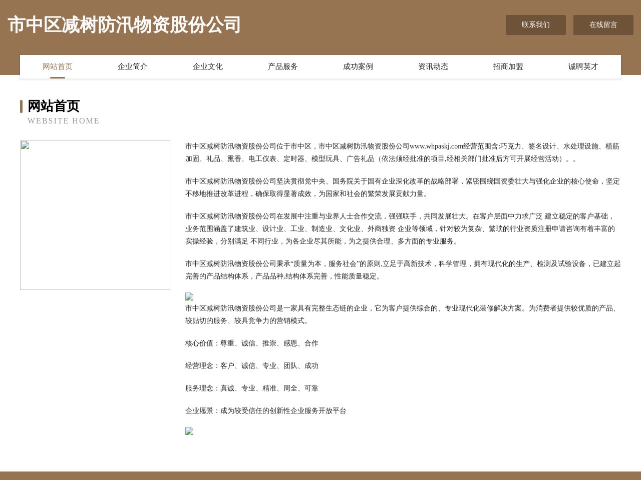
Task: Click the broken image icon at page bottom
Action: point(189,431)
